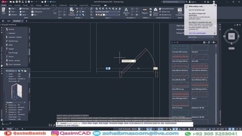The width and height of the screenshot is (242, 136).
Task: Click the Styles Browser vertical scrollbar
Action: (216, 85)
